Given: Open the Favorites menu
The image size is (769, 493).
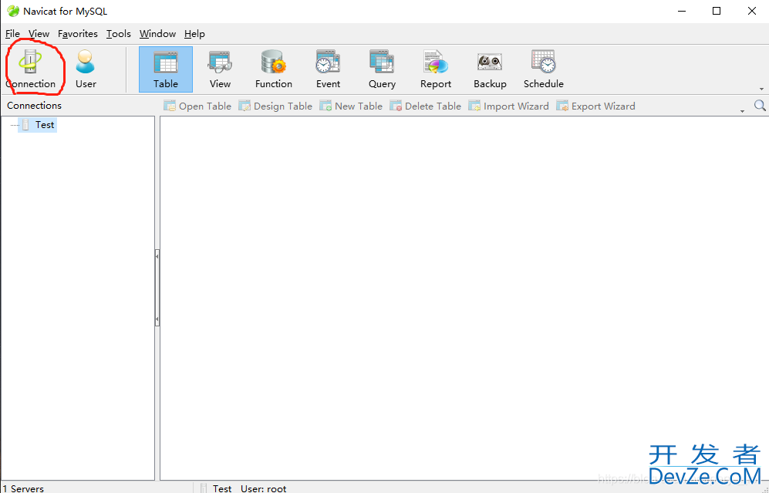Looking at the screenshot, I should point(77,34).
